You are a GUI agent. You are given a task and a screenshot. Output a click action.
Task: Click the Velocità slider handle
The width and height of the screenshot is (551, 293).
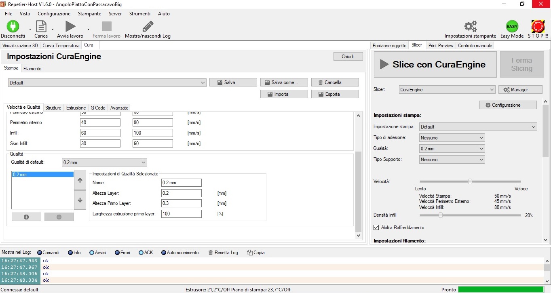pyautogui.click(x=470, y=181)
